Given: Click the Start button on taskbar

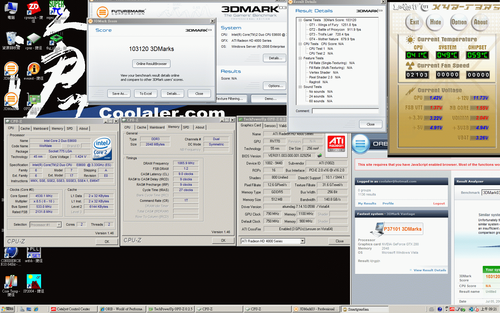Looking at the screenshot, I should click(7, 309).
